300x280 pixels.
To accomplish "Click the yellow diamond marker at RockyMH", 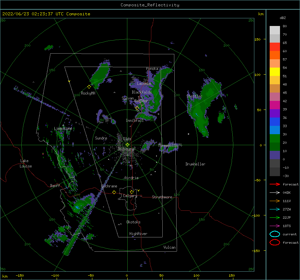I will [89, 87].
